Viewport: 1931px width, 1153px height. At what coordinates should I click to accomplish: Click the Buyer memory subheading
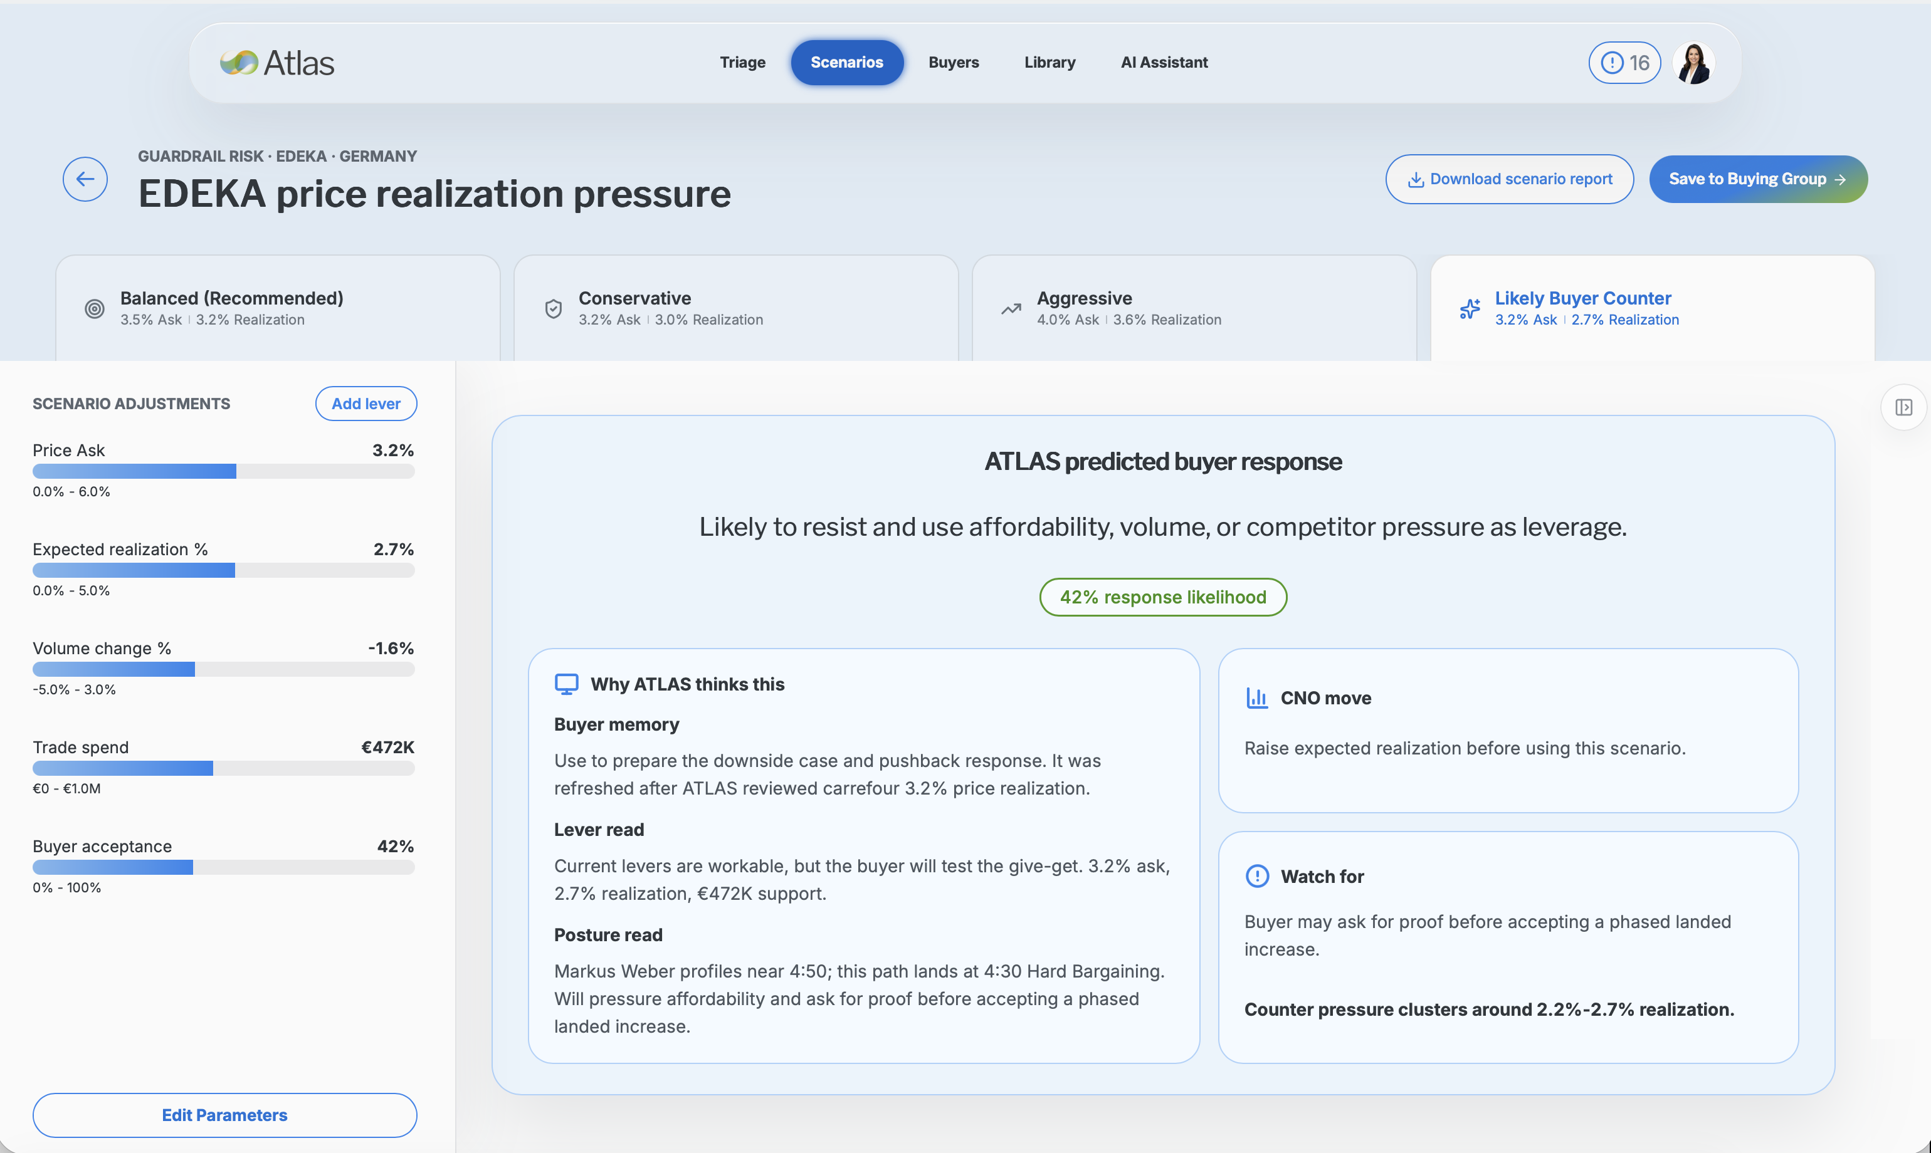click(x=616, y=725)
